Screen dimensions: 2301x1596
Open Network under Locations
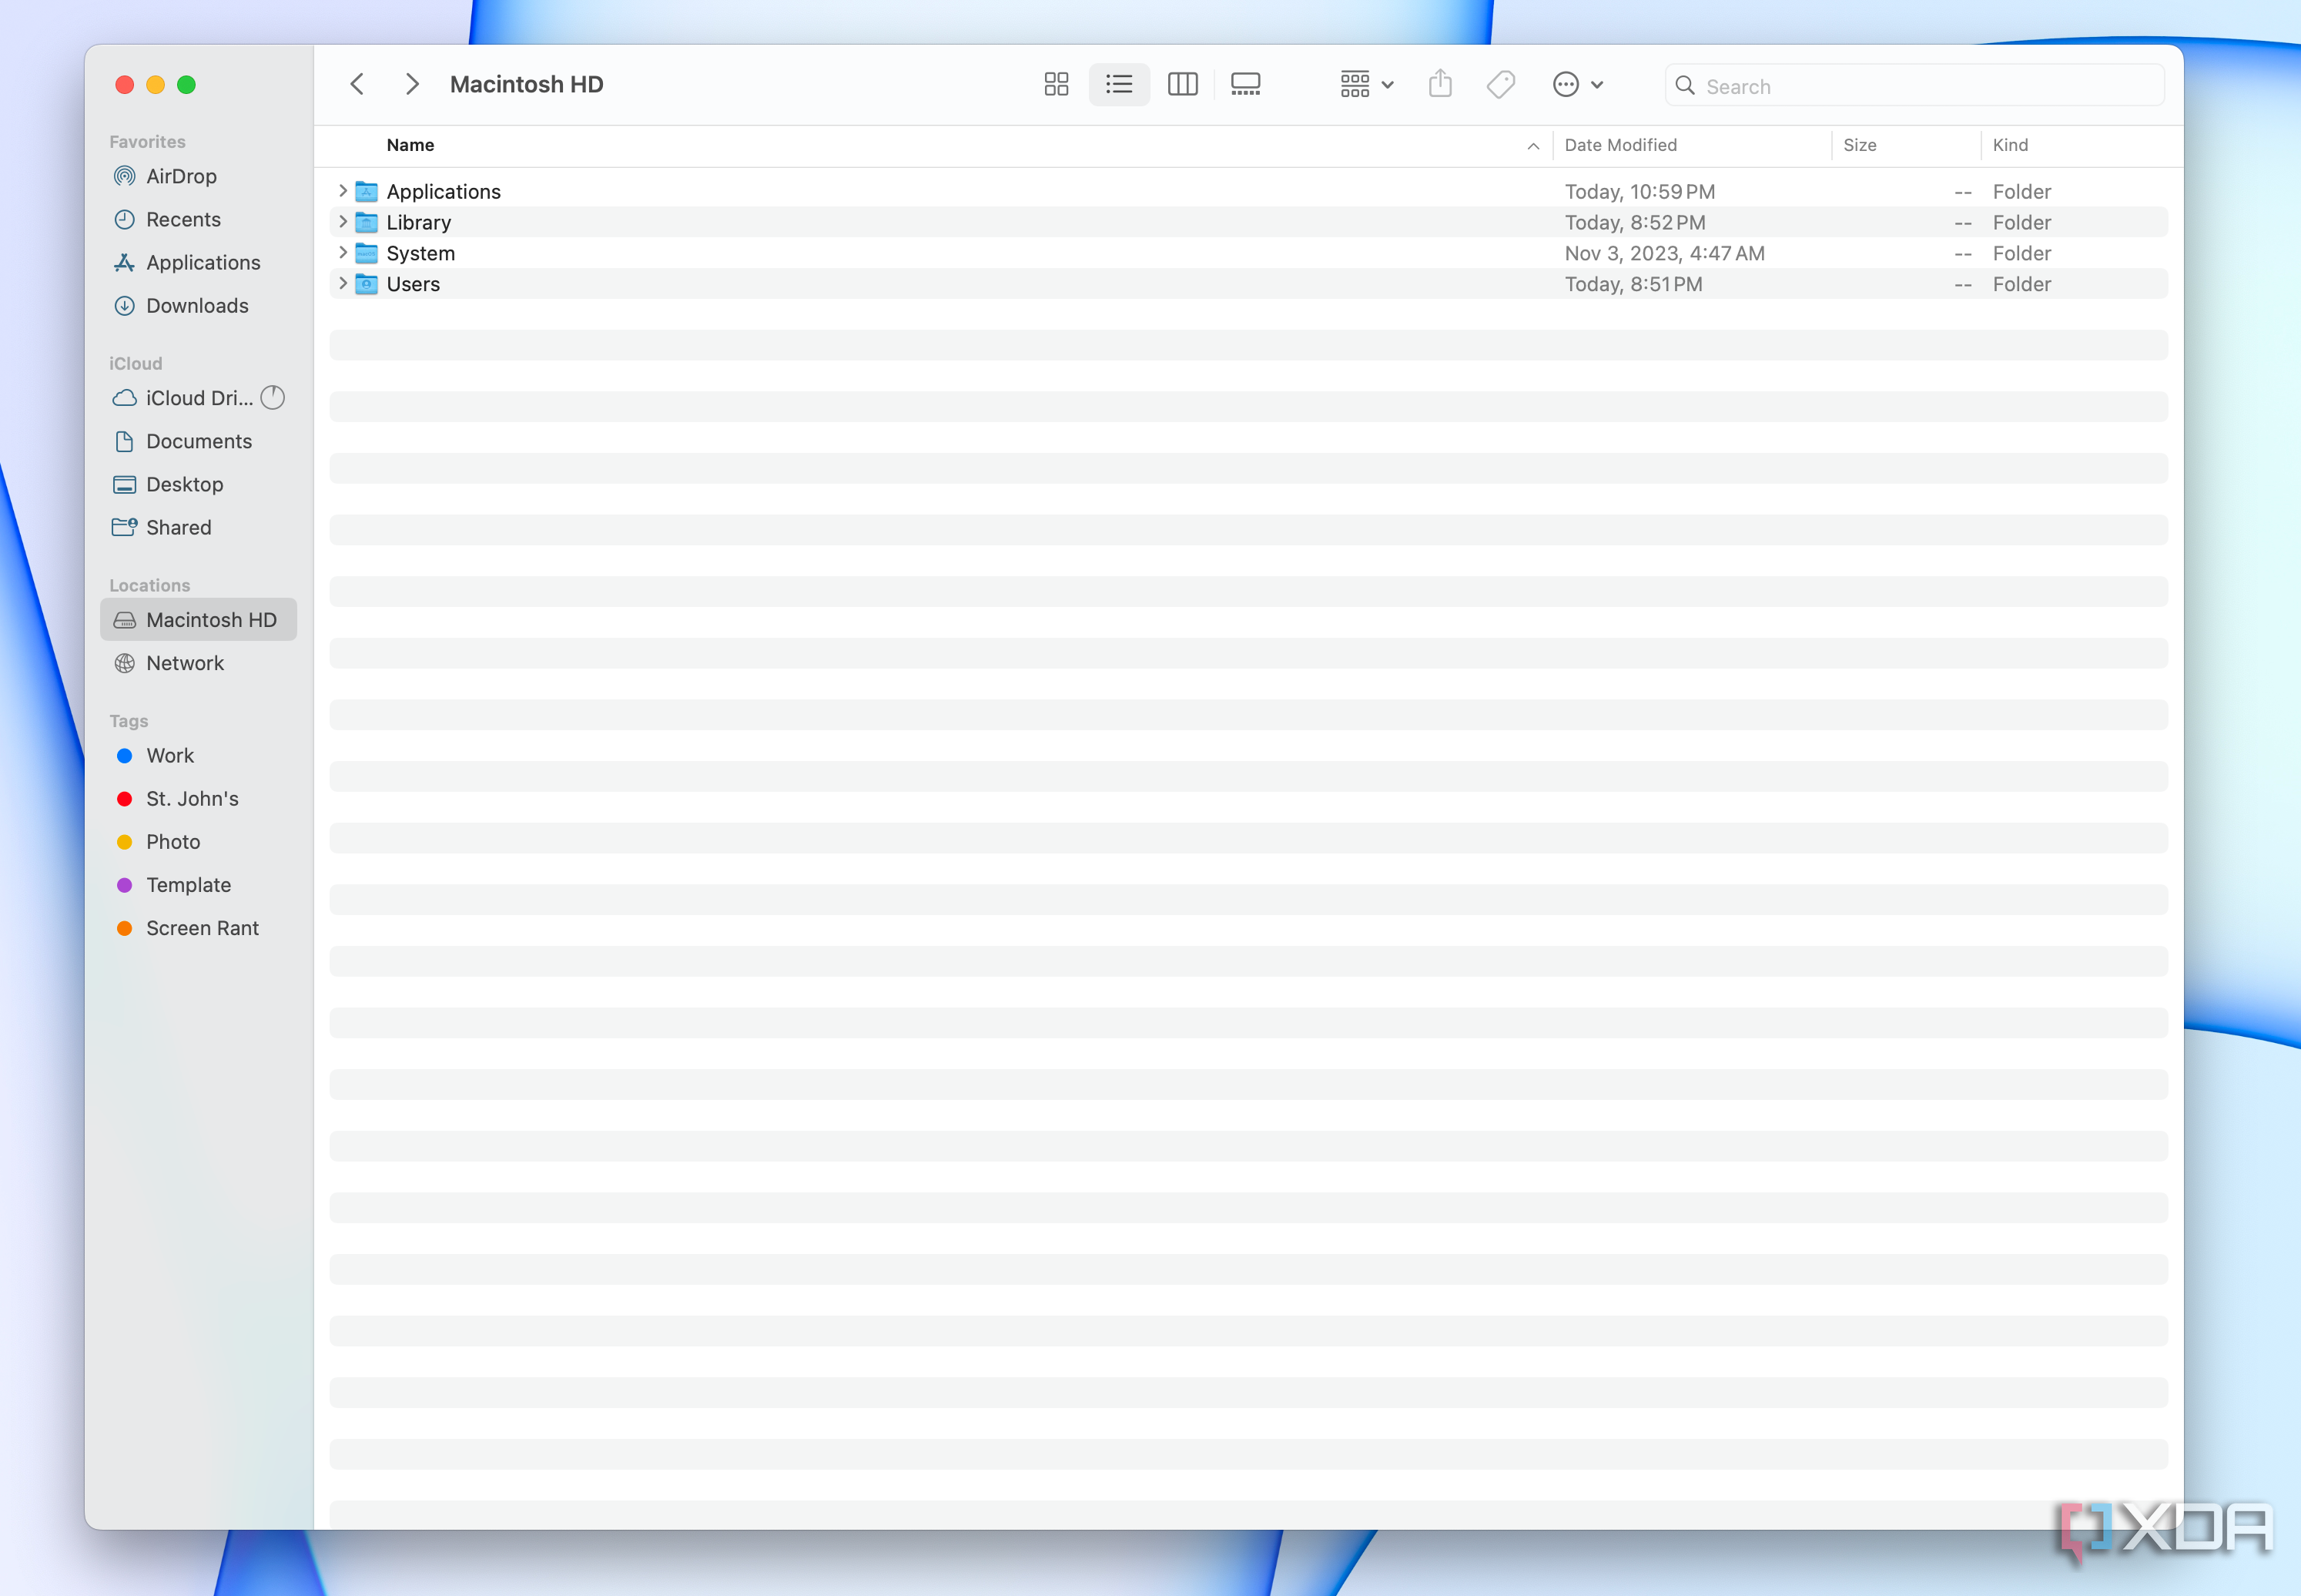click(185, 663)
